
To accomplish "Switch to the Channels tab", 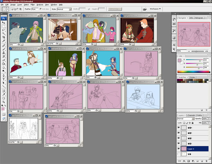I will point(191,115).
